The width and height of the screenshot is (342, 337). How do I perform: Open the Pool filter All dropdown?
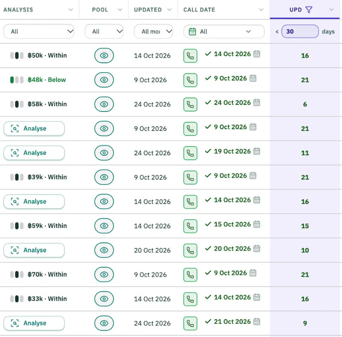[104, 31]
